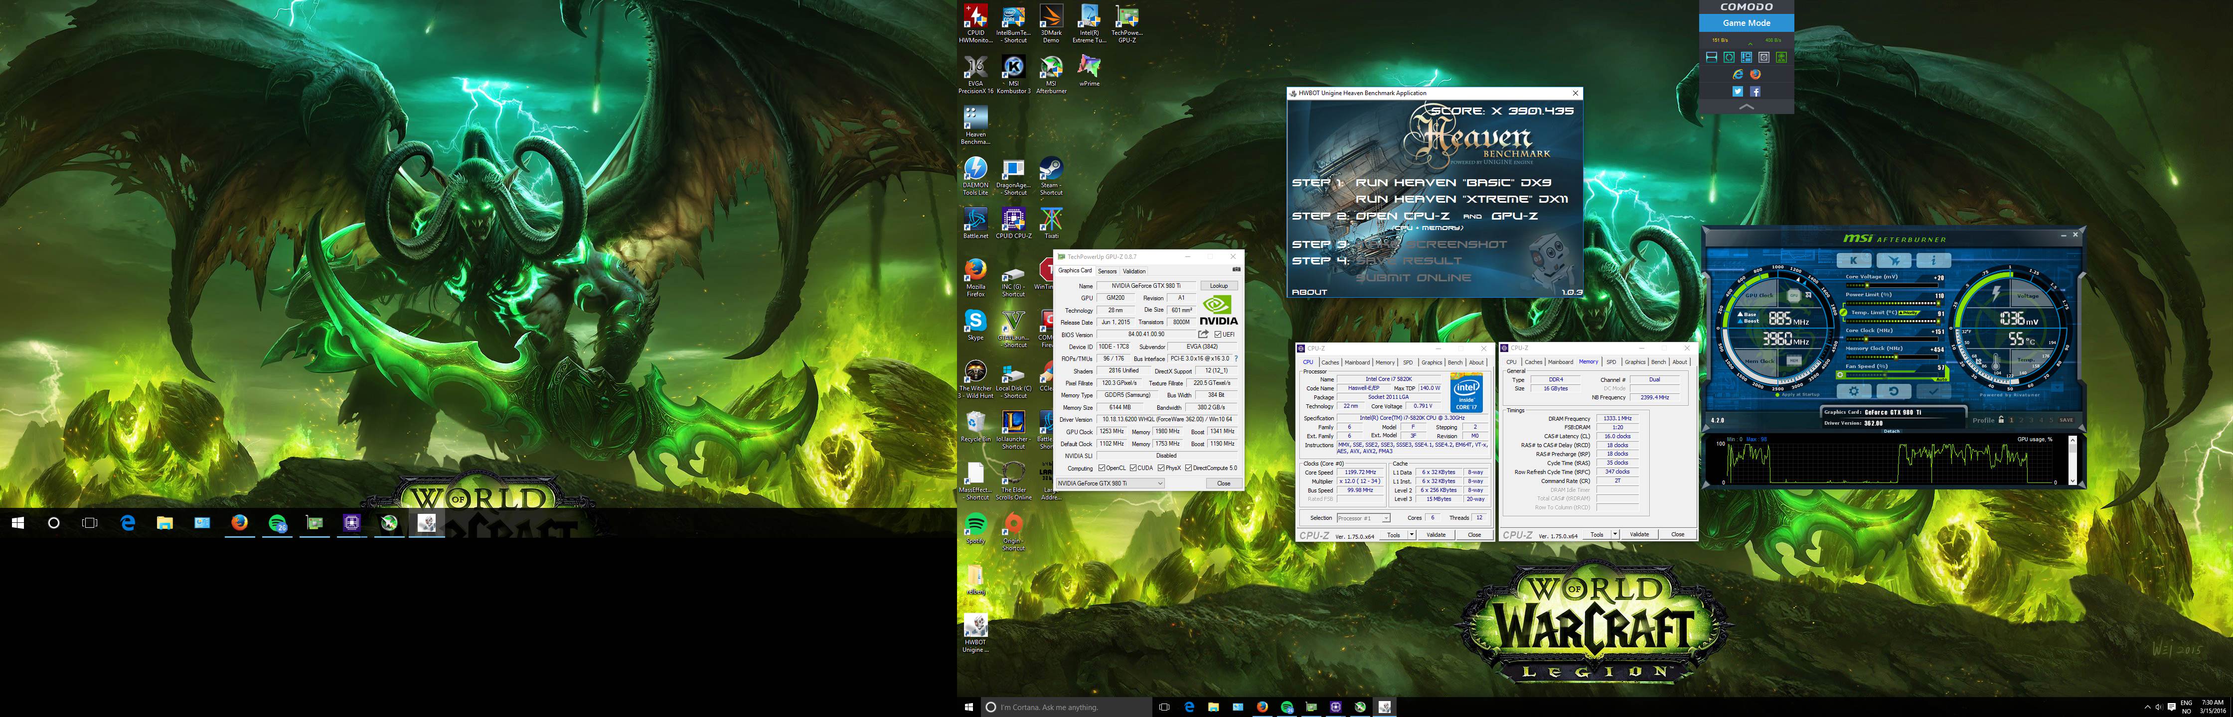This screenshot has width=2233, height=717.
Task: Click scroll-down arrow of Afterburner monitoring graph
Action: [2073, 480]
